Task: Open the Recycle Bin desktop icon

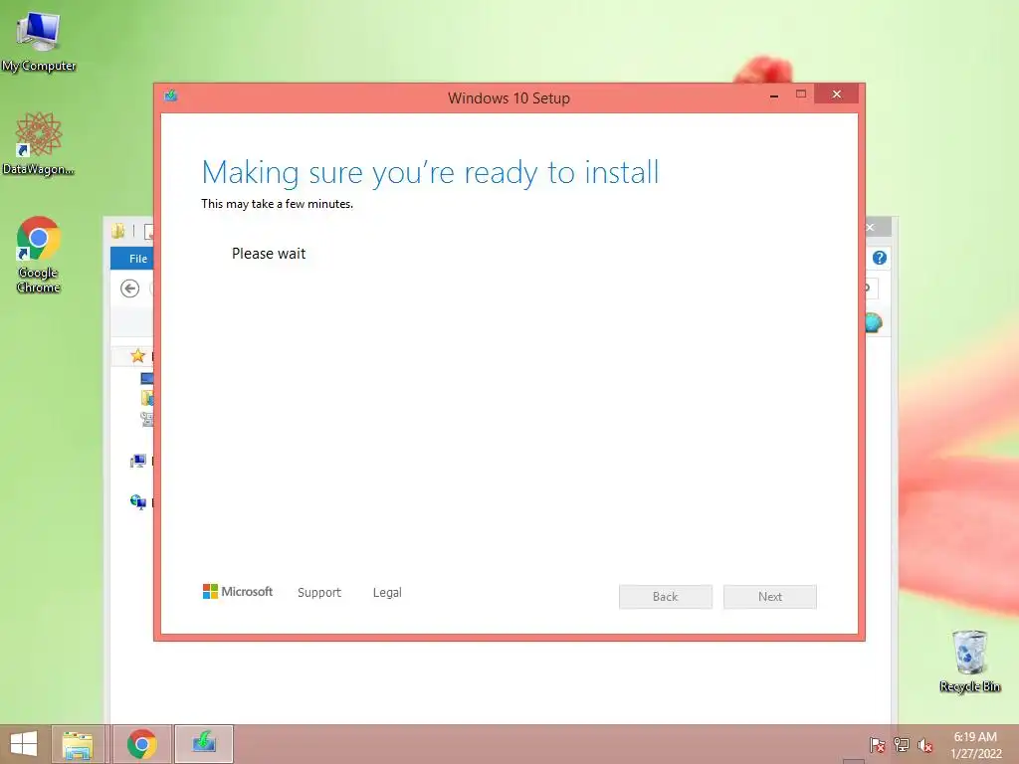Action: pyautogui.click(x=969, y=661)
